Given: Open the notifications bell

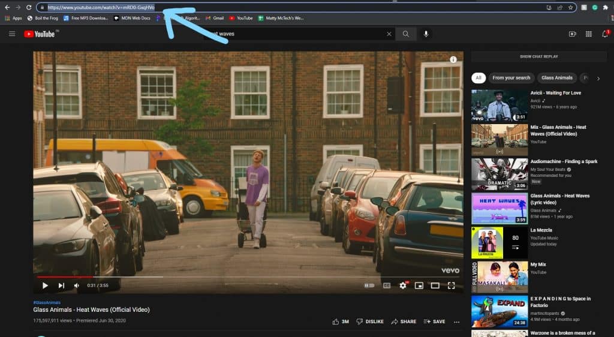Looking at the screenshot, I should coord(605,34).
